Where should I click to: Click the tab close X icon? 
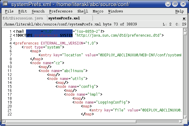tap(184, 18)
